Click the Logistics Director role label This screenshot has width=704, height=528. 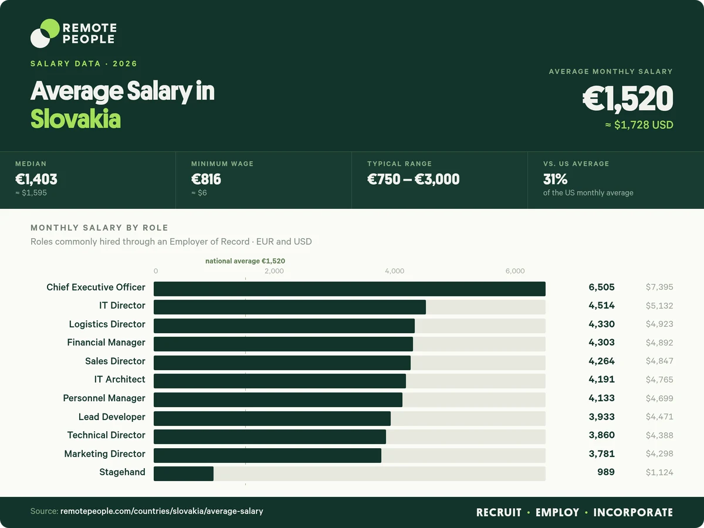[107, 324]
